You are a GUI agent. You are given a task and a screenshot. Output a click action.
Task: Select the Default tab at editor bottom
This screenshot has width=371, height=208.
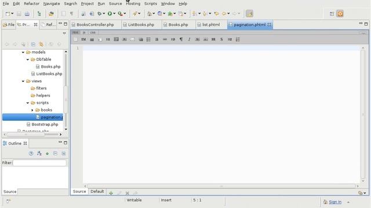(x=97, y=191)
